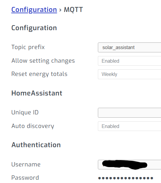Click the Unique ID label

[x=25, y=112]
